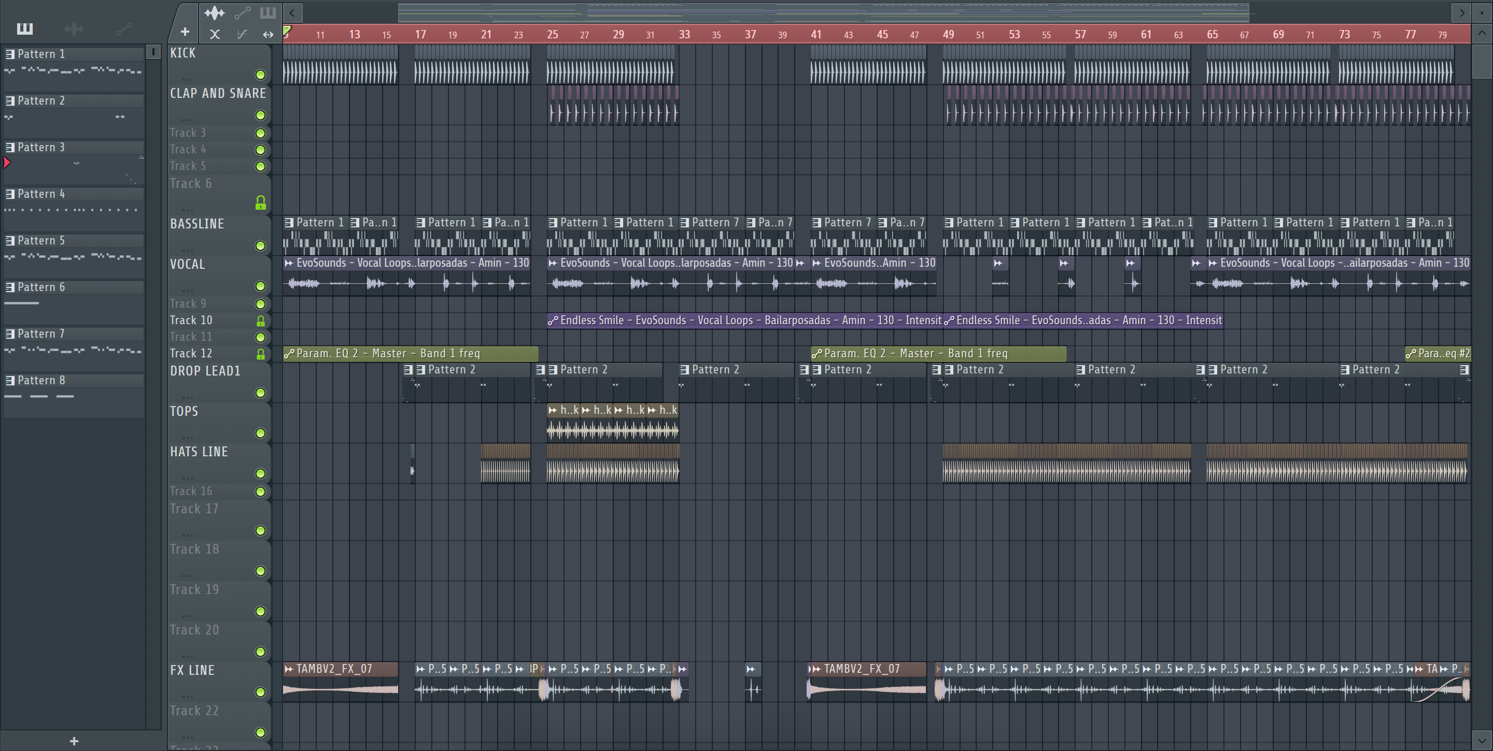
Task: Click the piano icon of Pattern 8 in the picker
Action: (x=10, y=381)
